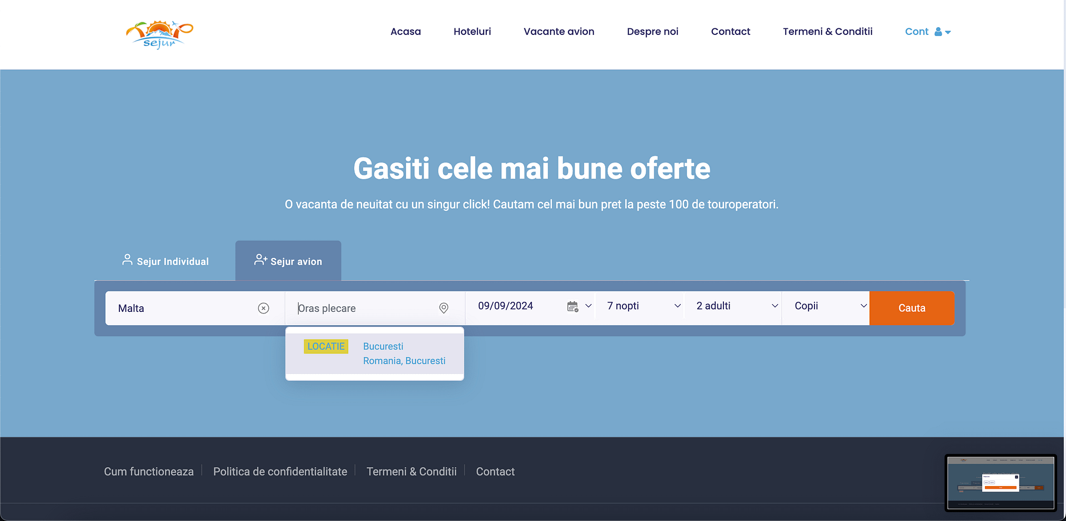Click the person icon on Sejur Individual tab

point(126,259)
